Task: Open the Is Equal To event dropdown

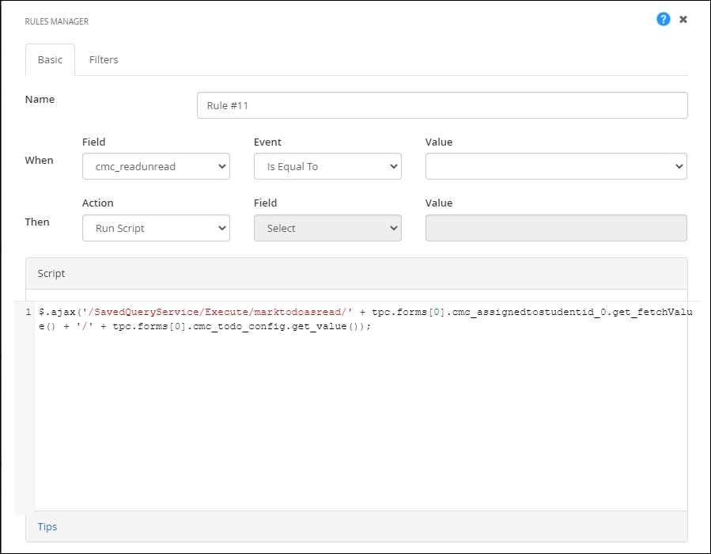Action: pyautogui.click(x=327, y=167)
